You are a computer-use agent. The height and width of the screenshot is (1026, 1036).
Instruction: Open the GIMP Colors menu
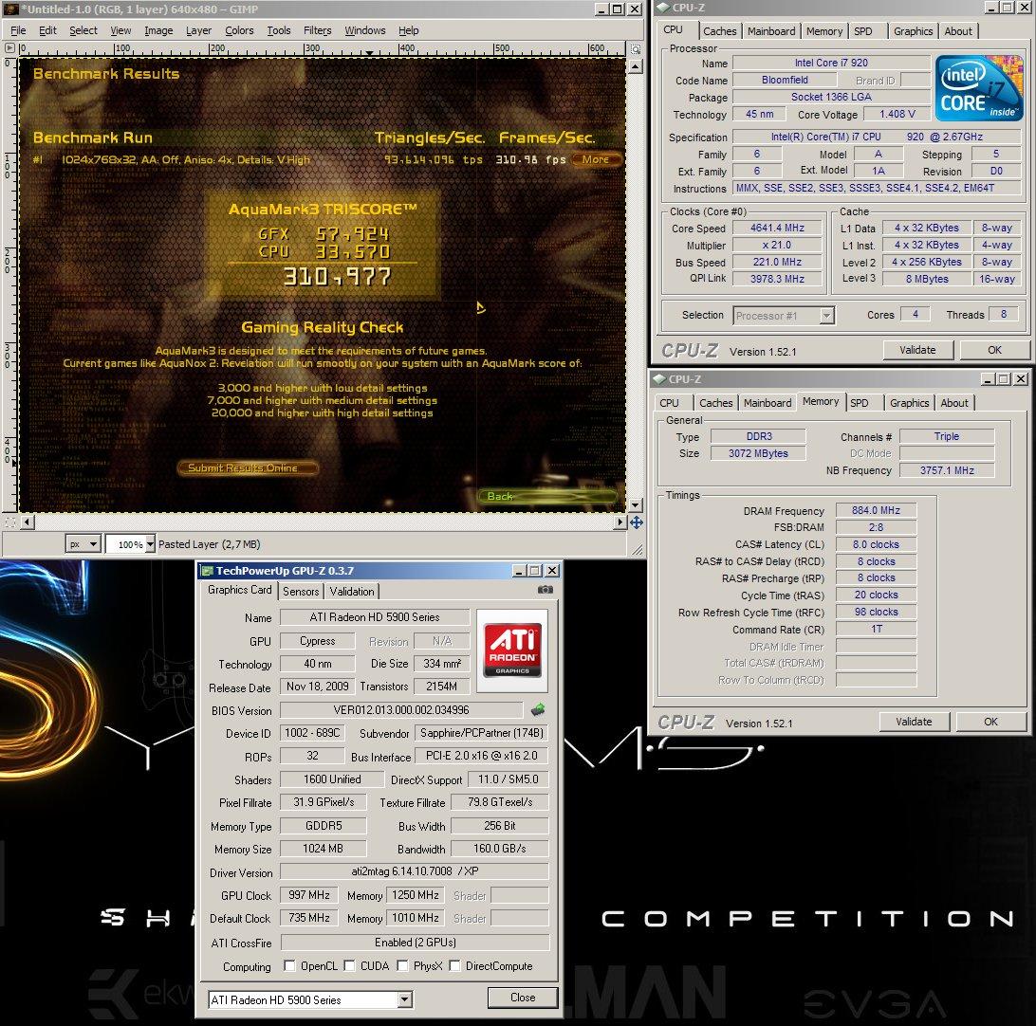click(x=239, y=30)
